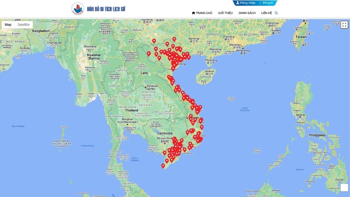Click the Hong Kong label on the map
This screenshot has width=350, height=197.
click(x=243, y=50)
